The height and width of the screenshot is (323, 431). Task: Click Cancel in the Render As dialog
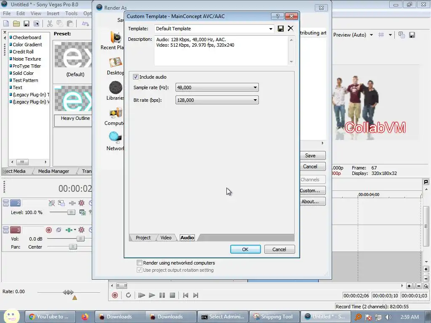(x=313, y=167)
